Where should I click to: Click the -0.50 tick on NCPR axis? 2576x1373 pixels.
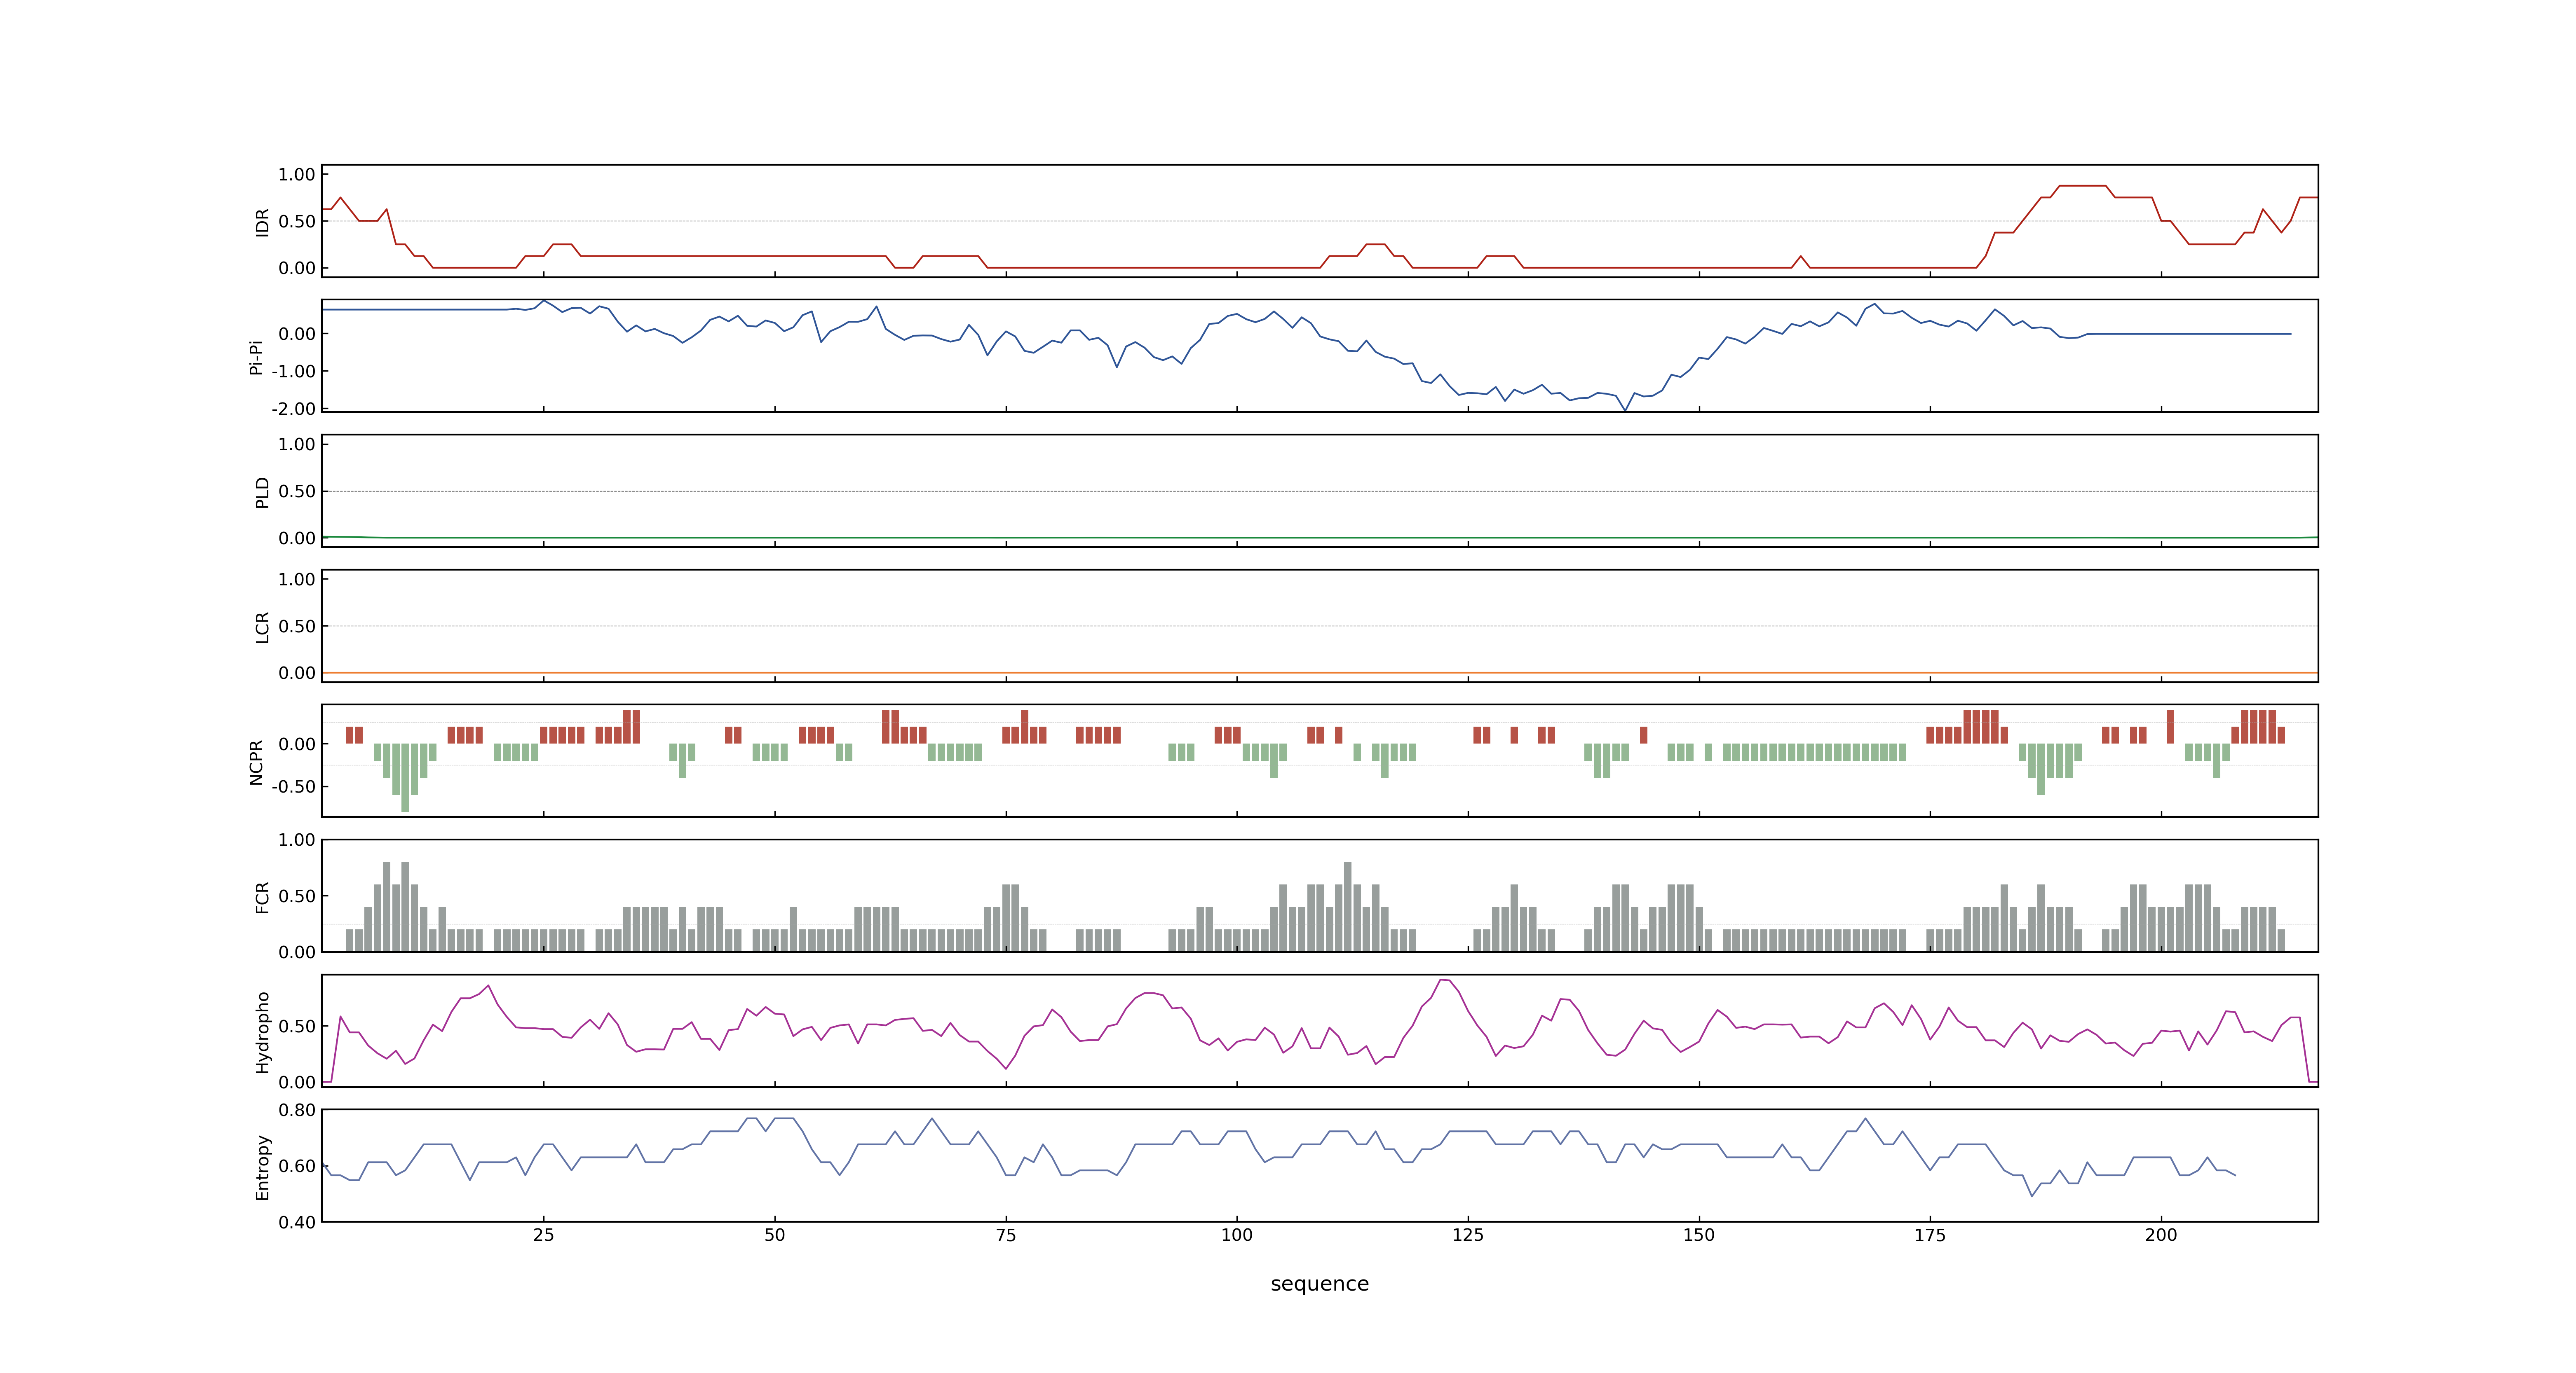pyautogui.click(x=293, y=786)
